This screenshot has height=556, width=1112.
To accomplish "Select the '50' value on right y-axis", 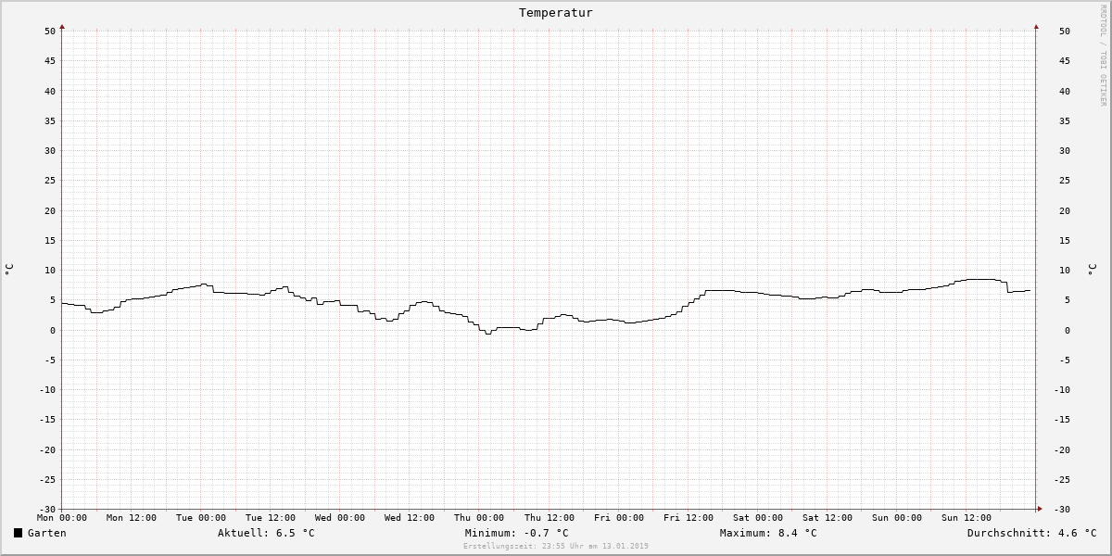I will point(1065,32).
